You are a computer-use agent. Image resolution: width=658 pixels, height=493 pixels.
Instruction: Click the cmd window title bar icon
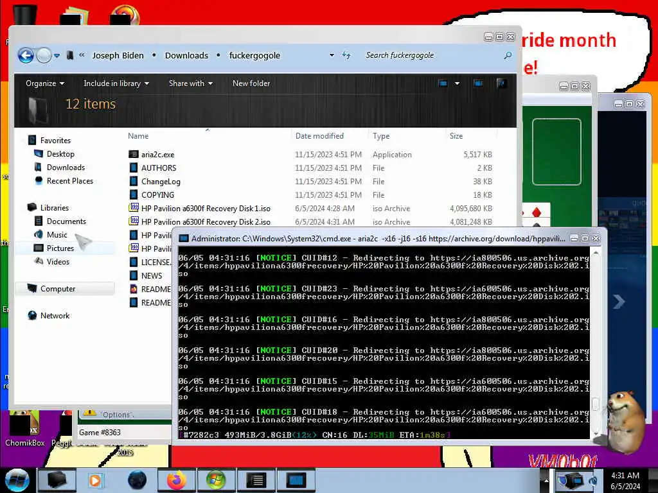(x=184, y=239)
